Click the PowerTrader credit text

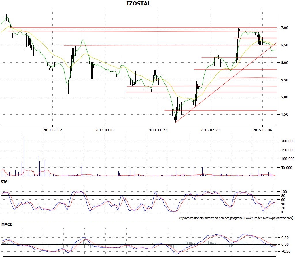[236, 218]
